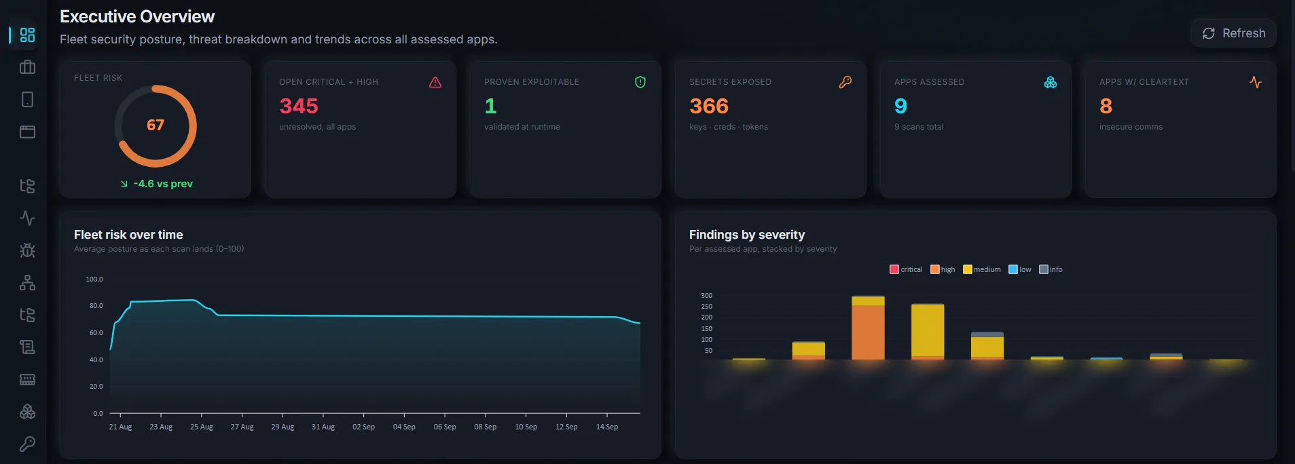
Task: Click the '14 Sep' axis label
Action: (607, 427)
